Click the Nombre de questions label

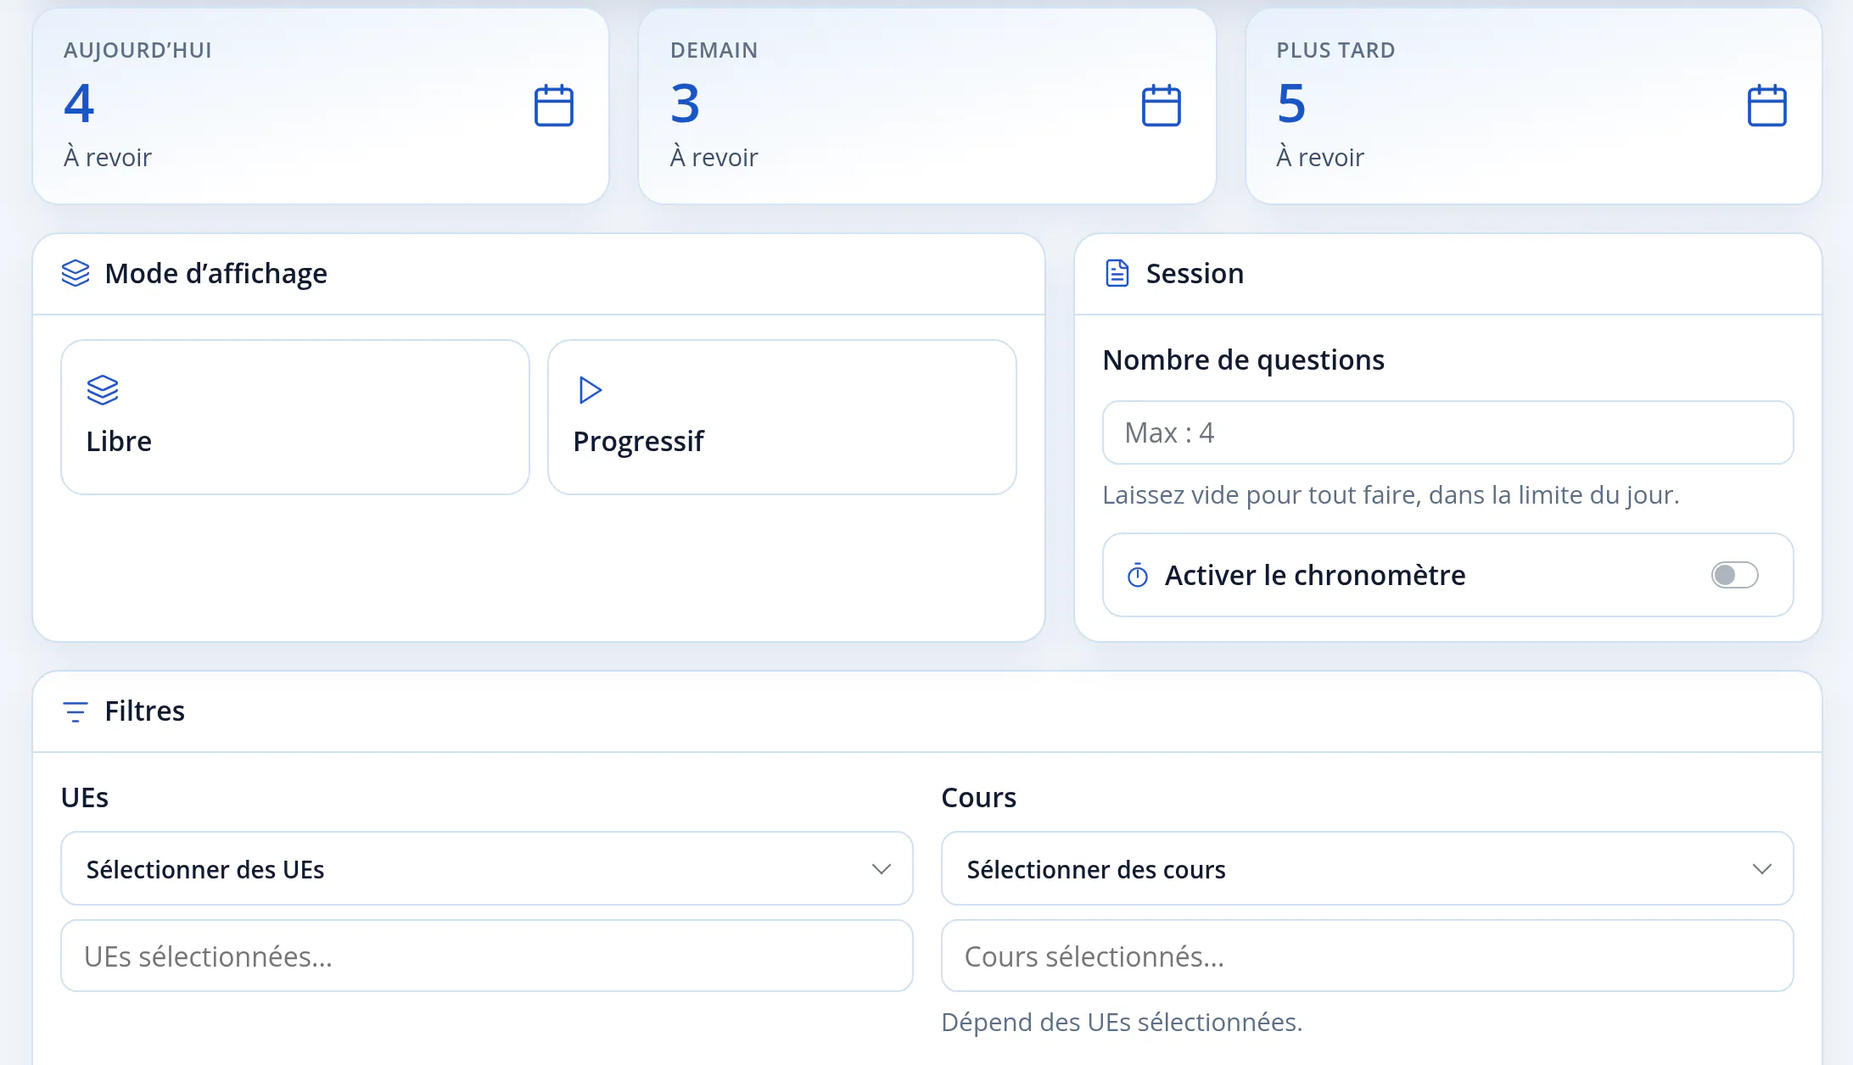tap(1243, 360)
